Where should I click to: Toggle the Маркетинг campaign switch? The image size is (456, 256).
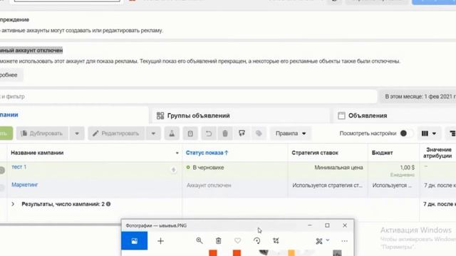tap(1, 188)
